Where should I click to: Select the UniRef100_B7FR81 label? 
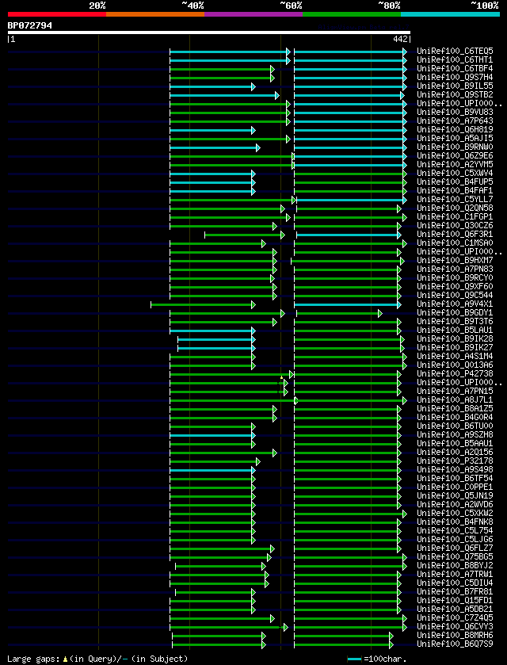tap(455, 590)
